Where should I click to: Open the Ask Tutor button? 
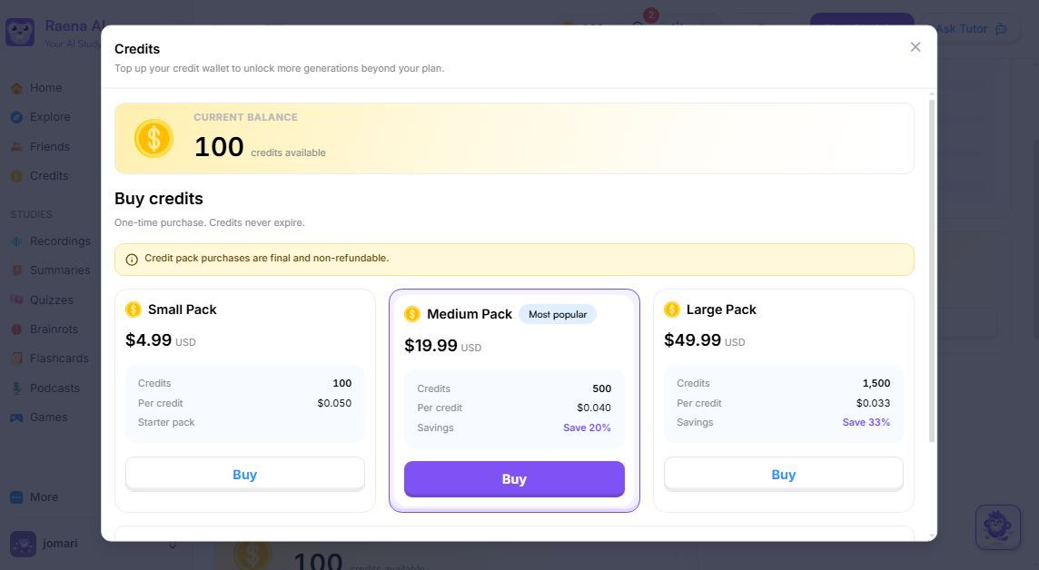tap(971, 28)
